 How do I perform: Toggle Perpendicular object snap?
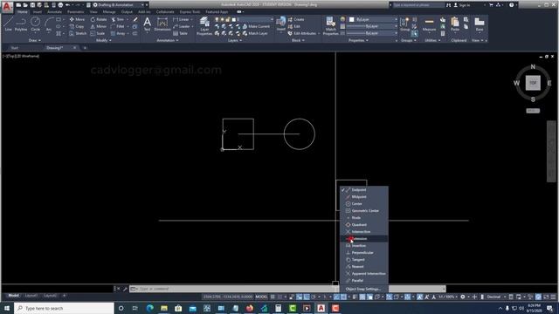(362, 253)
